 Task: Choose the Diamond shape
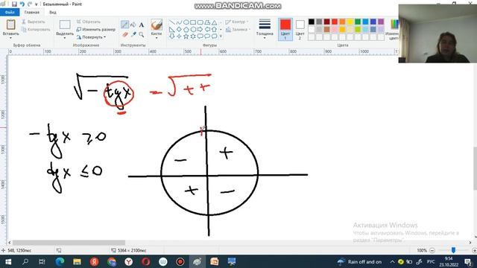pyautogui.click(x=179, y=30)
